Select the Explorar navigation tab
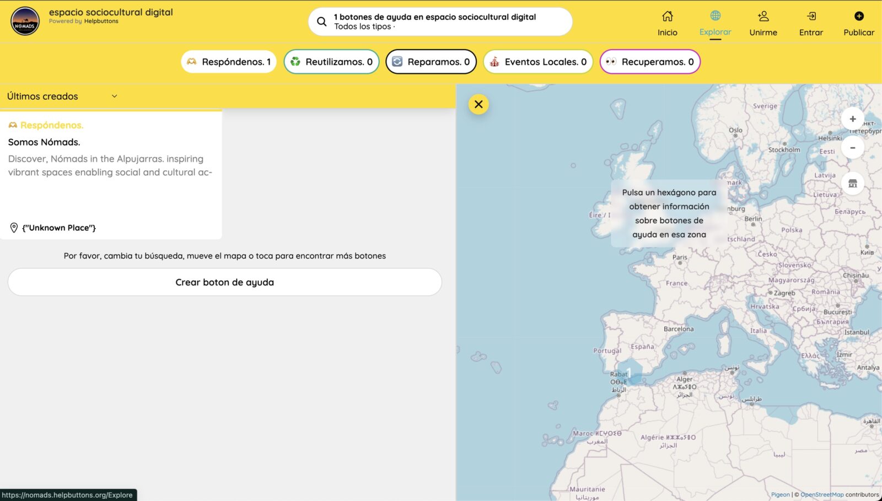The height and width of the screenshot is (501, 882). pos(715,24)
